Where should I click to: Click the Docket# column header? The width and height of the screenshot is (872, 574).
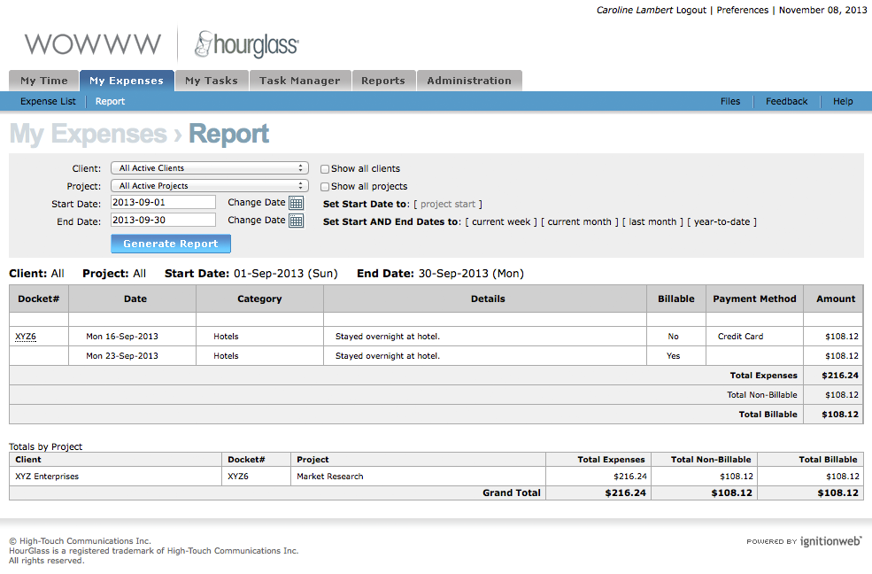[38, 299]
